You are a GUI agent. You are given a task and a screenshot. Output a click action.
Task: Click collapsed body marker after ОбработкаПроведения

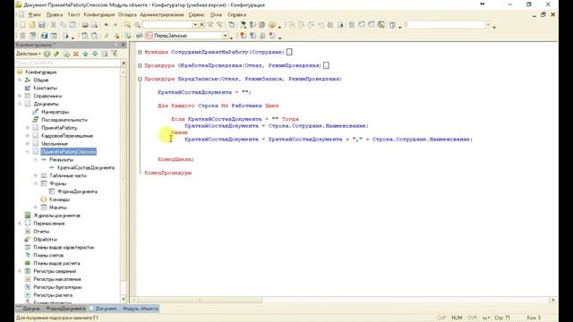[326, 65]
